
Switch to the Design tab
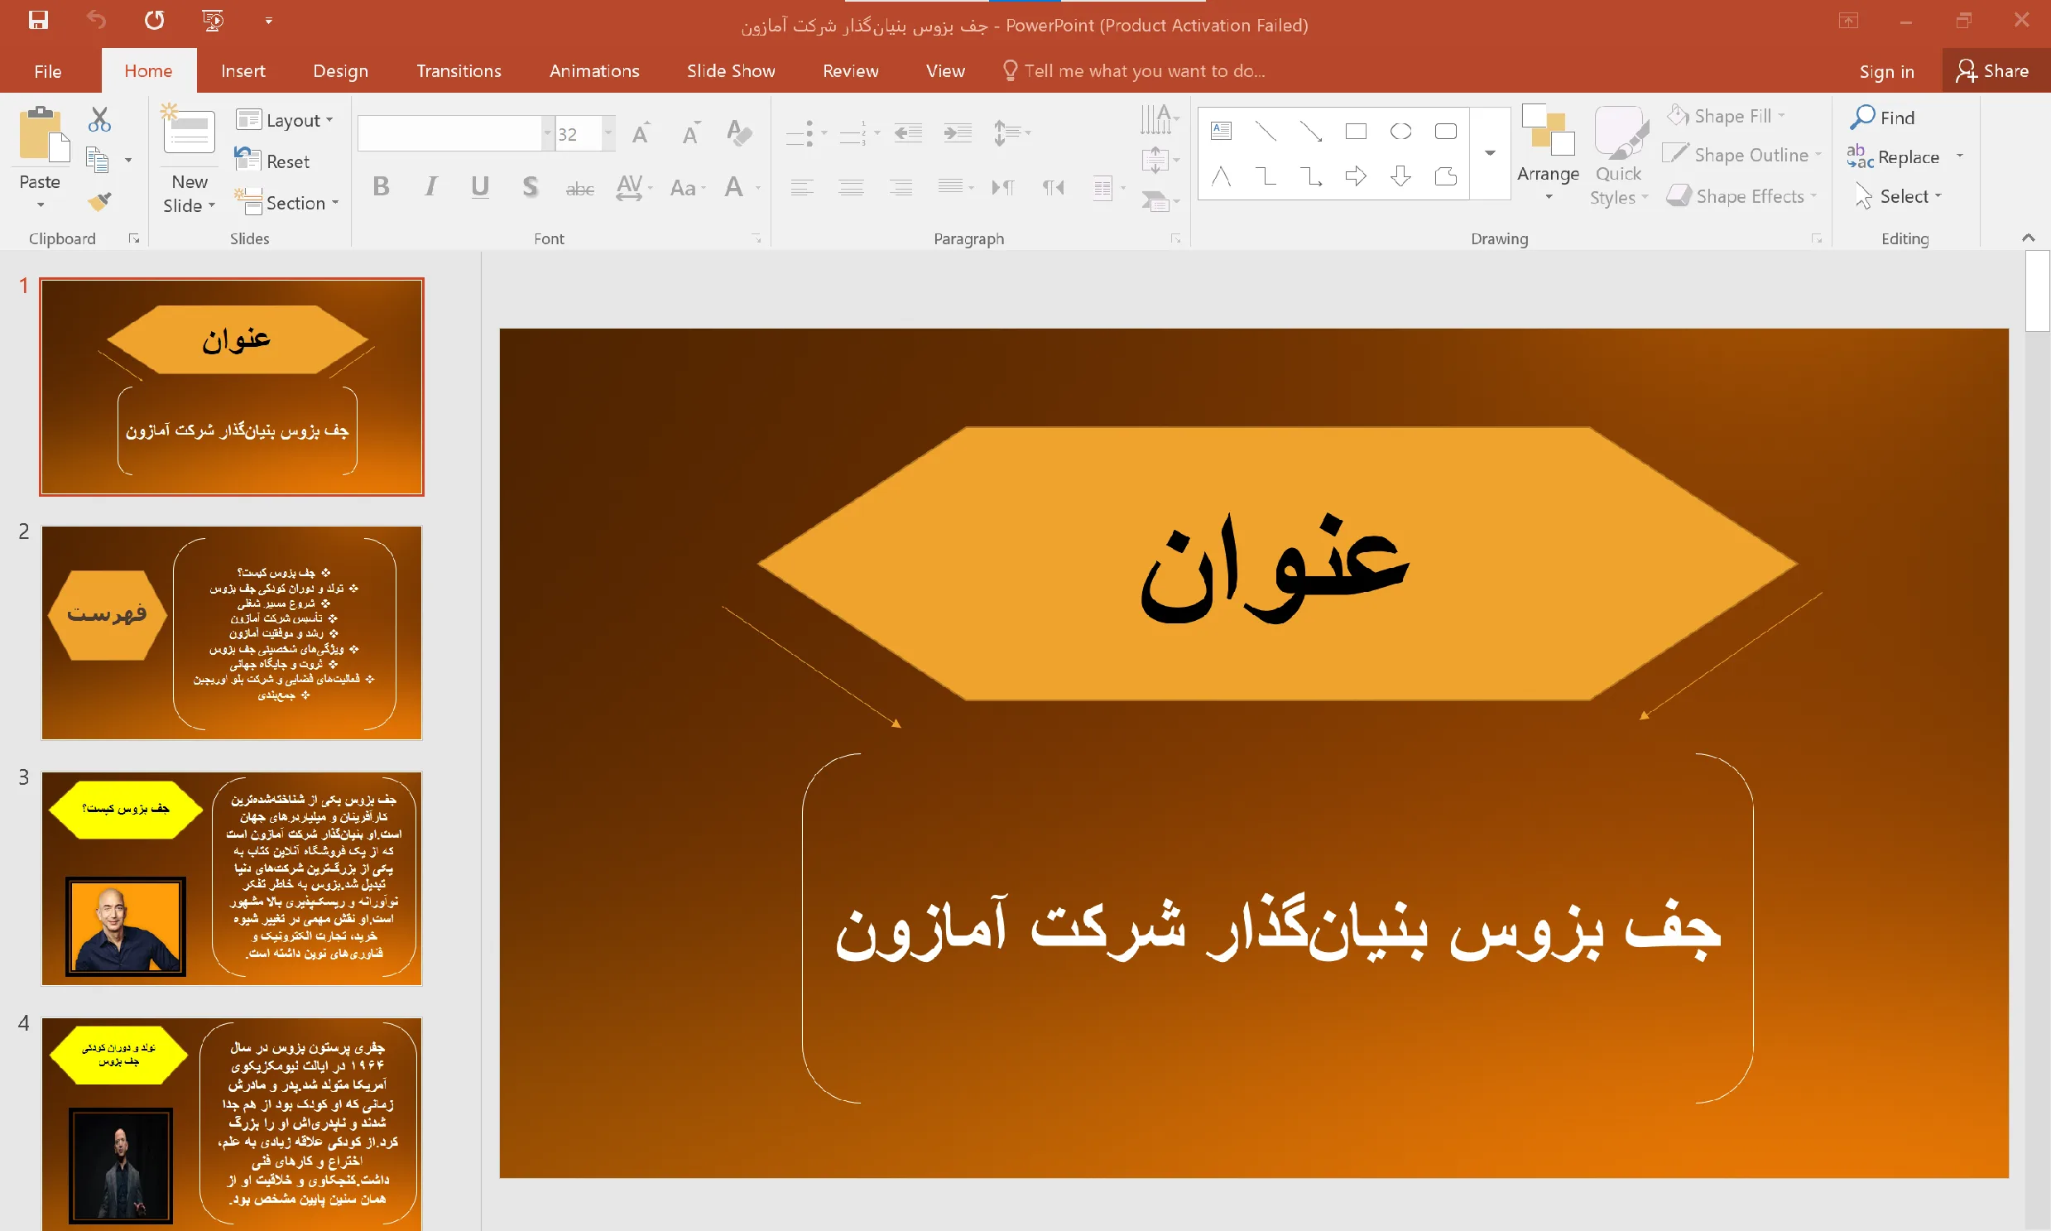tap(341, 71)
